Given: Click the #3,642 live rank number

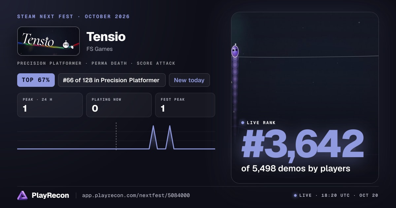Looking at the screenshot, I should (302, 145).
